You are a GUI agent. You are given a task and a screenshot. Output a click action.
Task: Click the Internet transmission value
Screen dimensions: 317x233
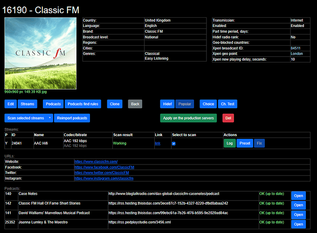click(x=297, y=20)
